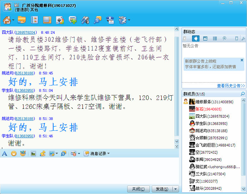Open the search messages magnifier icon
This screenshot has height=194, width=247.
[x=97, y=20]
